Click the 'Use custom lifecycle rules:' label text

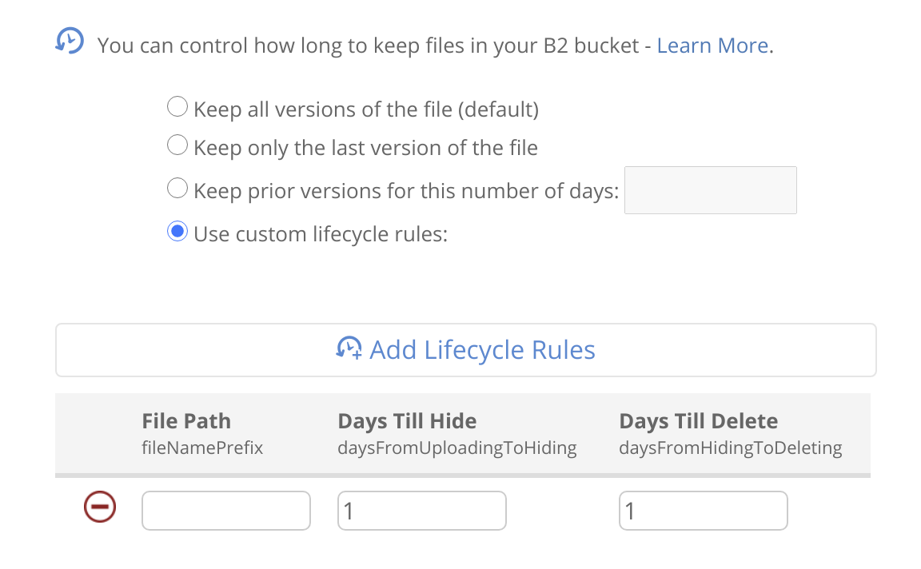(321, 234)
